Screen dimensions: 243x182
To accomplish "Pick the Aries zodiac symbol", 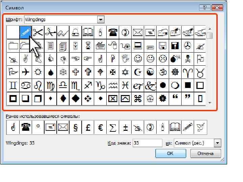I will click(x=188, y=72).
